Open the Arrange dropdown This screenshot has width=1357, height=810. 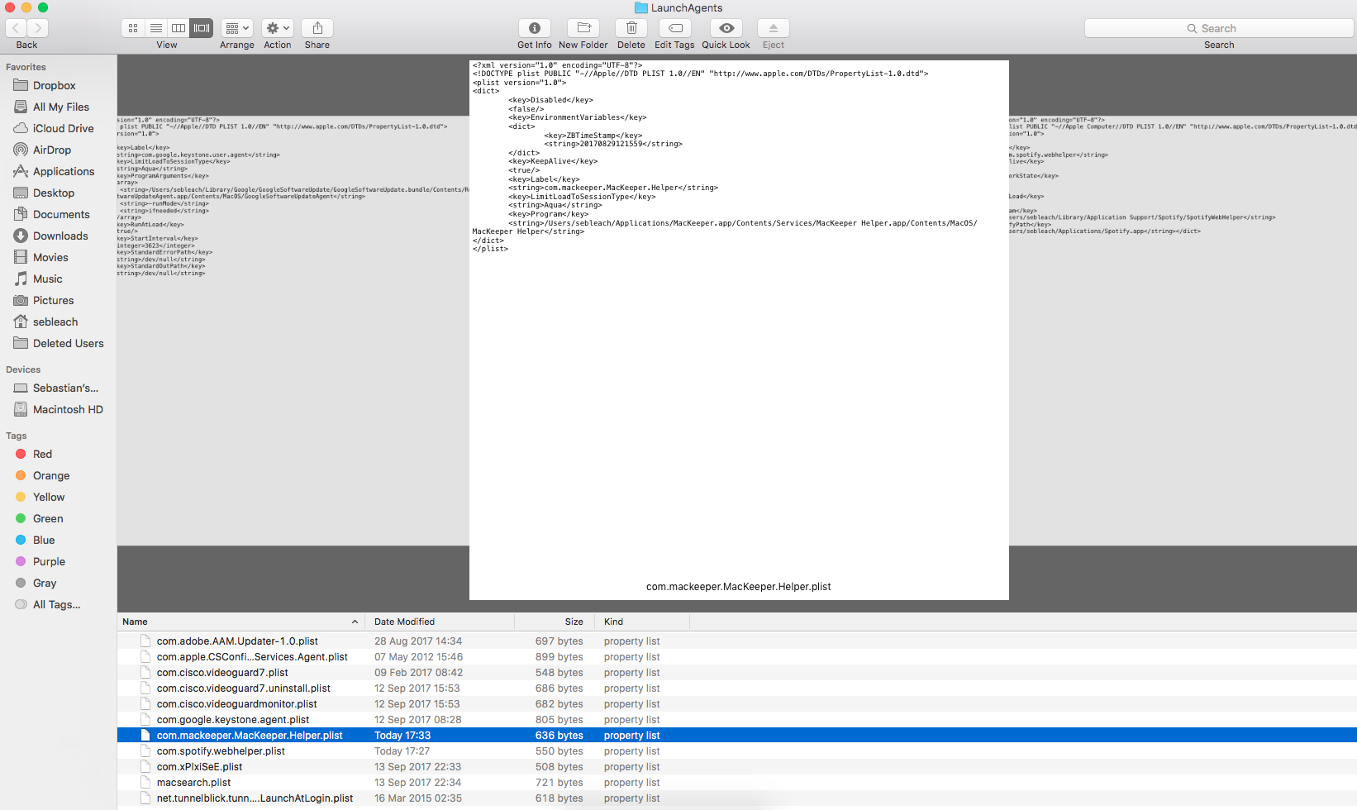237,28
